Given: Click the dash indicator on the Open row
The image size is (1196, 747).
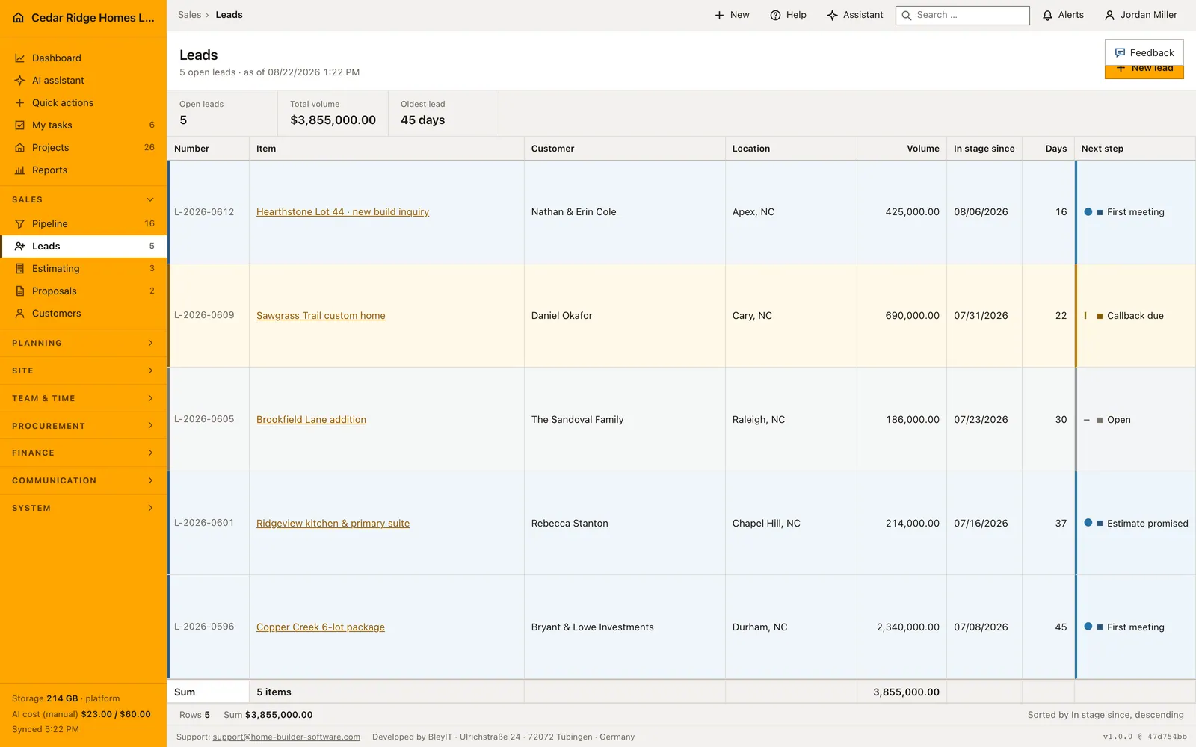Looking at the screenshot, I should click(x=1087, y=420).
